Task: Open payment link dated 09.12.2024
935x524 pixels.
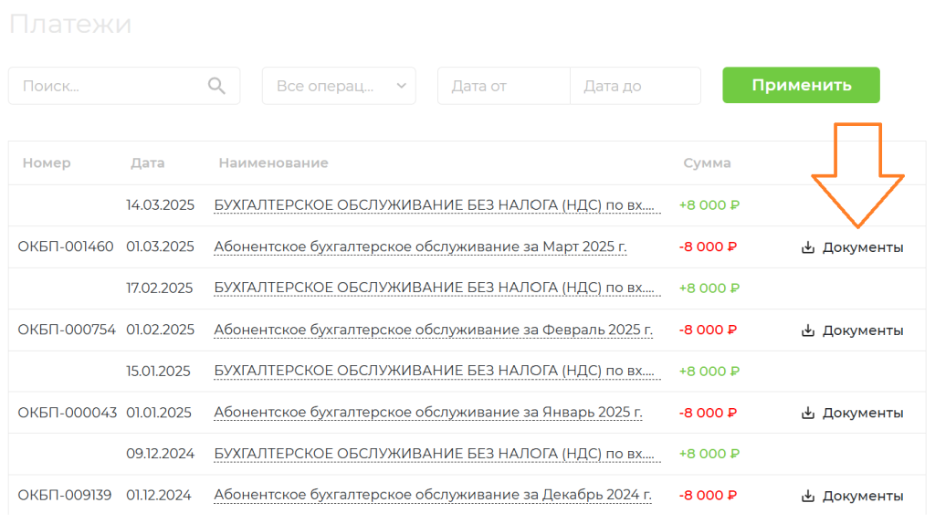Action: coord(437,454)
